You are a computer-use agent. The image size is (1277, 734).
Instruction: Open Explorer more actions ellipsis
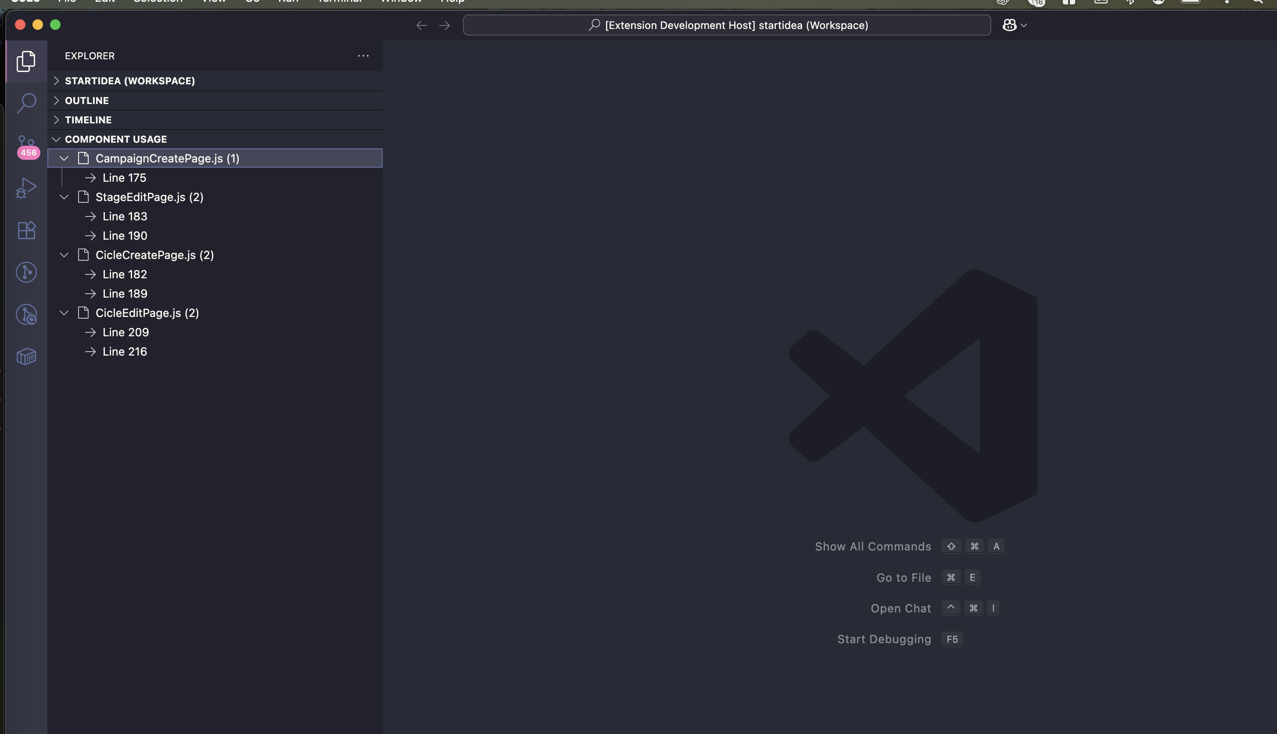363,56
